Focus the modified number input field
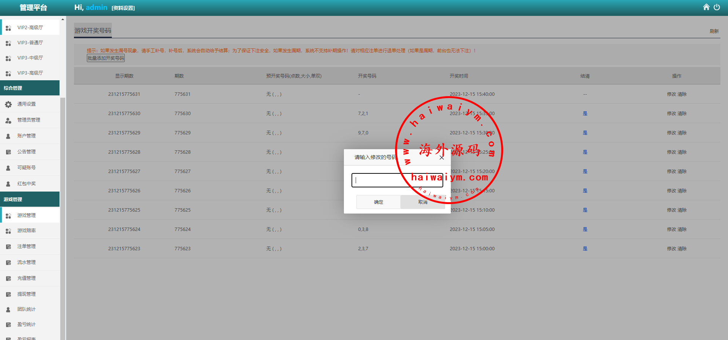The width and height of the screenshot is (728, 340). pos(397,180)
